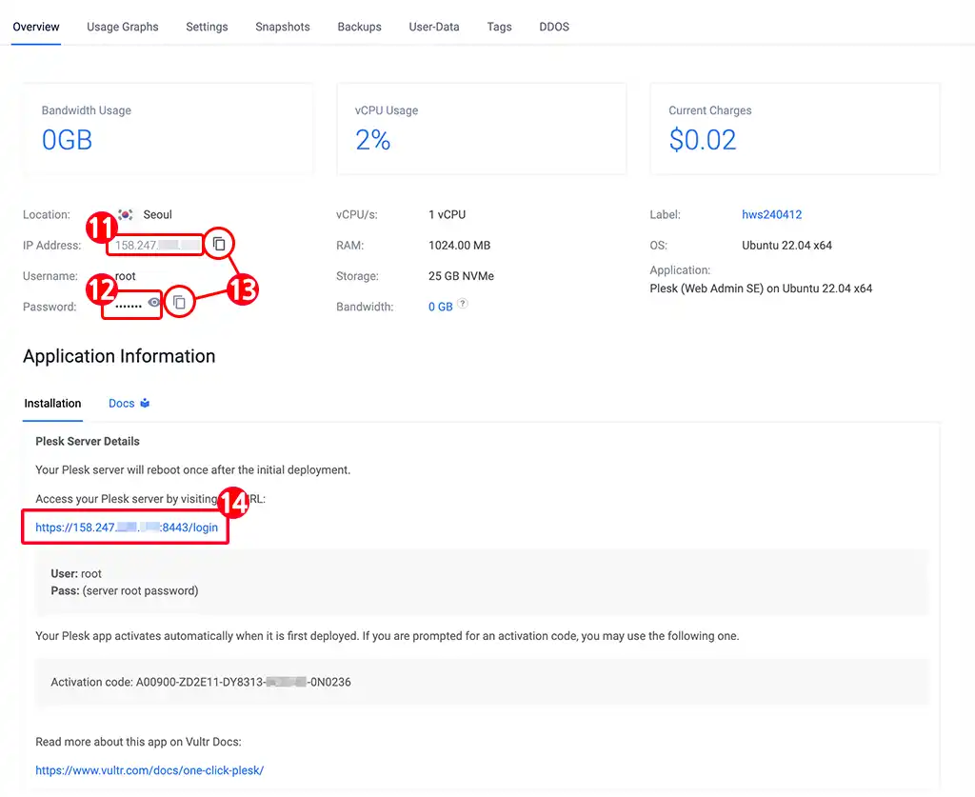Screen dimensions: 975x797
Task: Click the Bandwidth Usage 0GB value
Action: tap(68, 140)
